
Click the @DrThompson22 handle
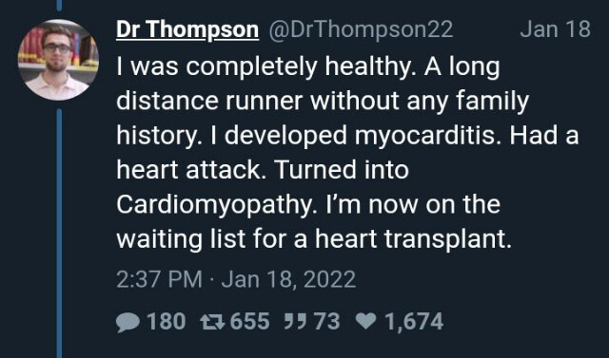tap(361, 29)
